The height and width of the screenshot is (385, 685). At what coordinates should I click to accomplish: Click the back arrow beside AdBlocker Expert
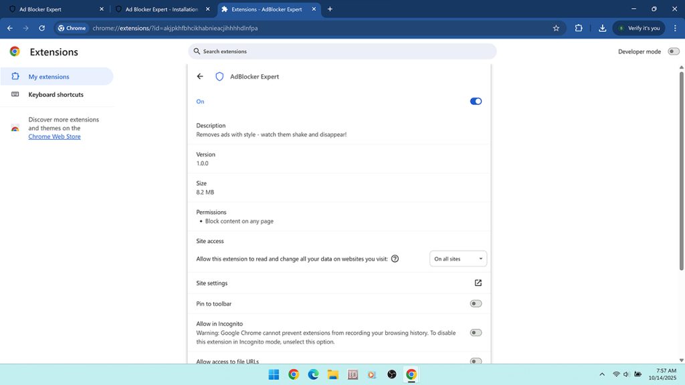tap(200, 77)
